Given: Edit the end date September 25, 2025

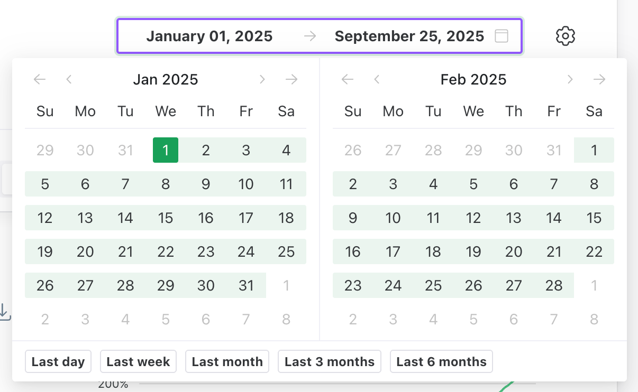Looking at the screenshot, I should [x=409, y=36].
